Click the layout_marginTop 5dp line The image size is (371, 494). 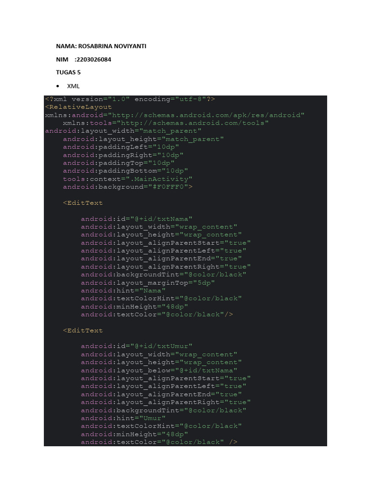pyautogui.click(x=148, y=283)
